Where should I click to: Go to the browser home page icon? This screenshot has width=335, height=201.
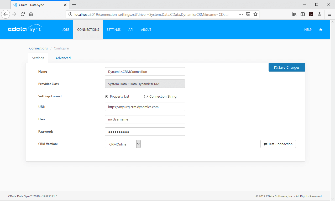point(31,14)
